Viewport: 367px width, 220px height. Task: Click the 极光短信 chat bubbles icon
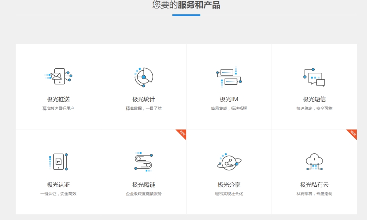tap(314, 77)
